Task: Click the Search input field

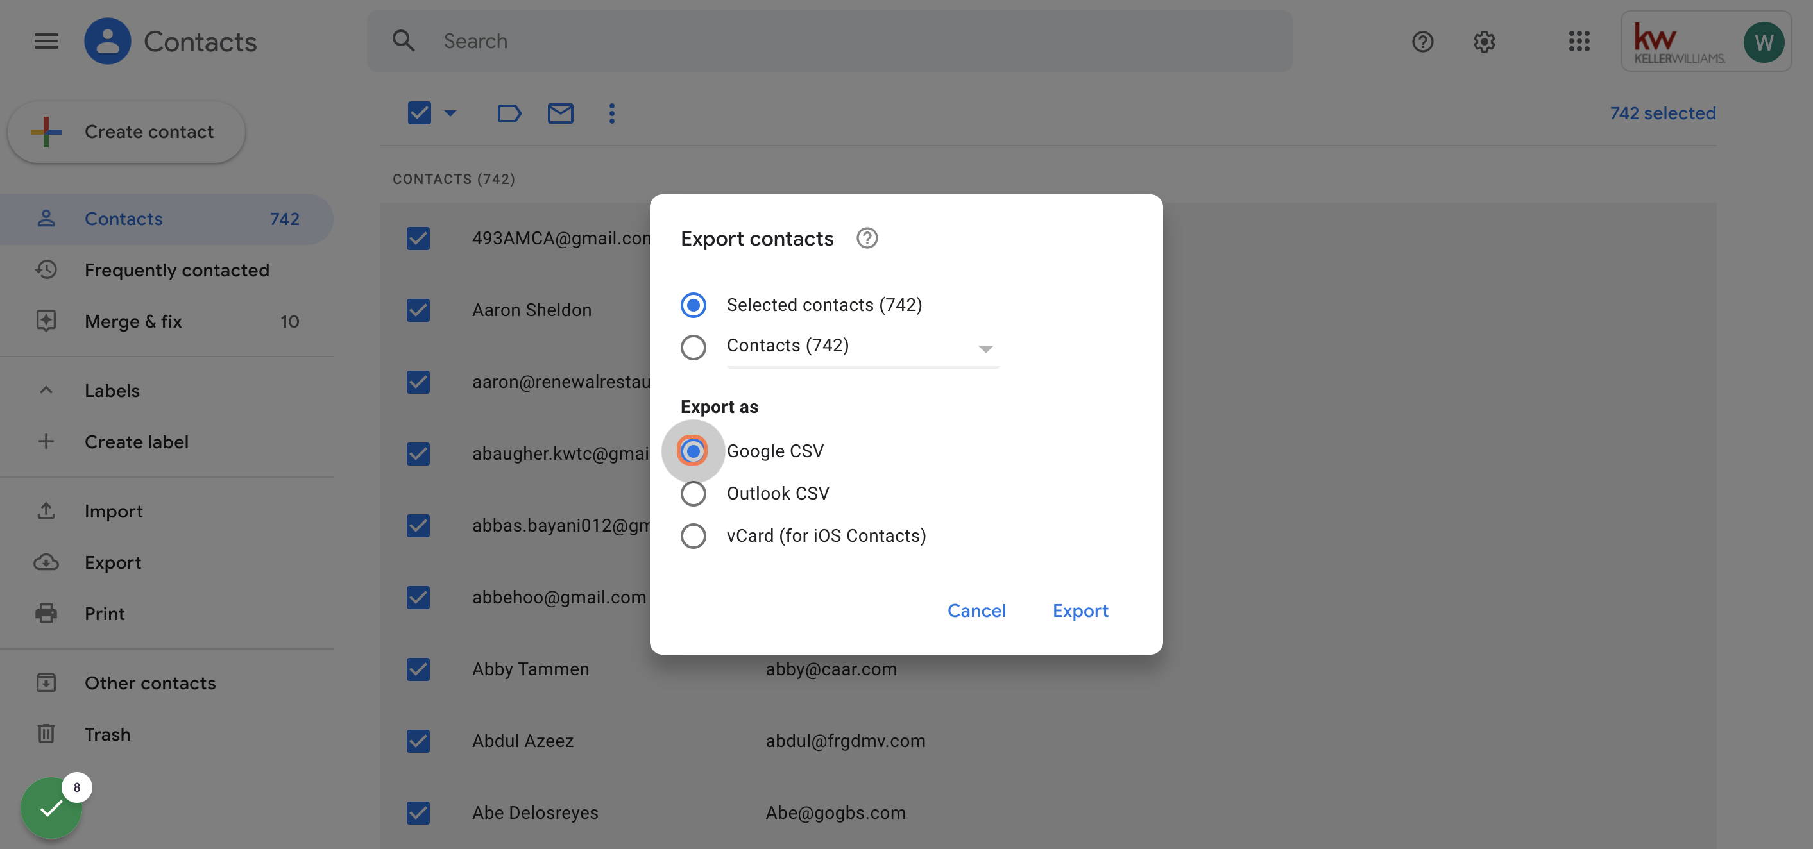Action: [830, 41]
